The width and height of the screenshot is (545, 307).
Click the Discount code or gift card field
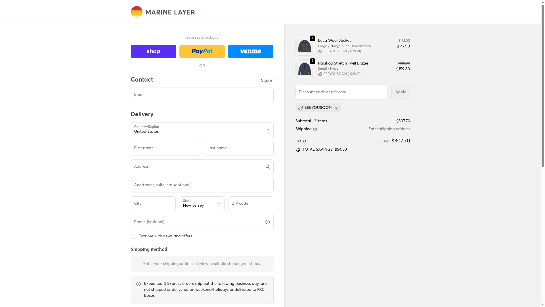click(x=341, y=92)
